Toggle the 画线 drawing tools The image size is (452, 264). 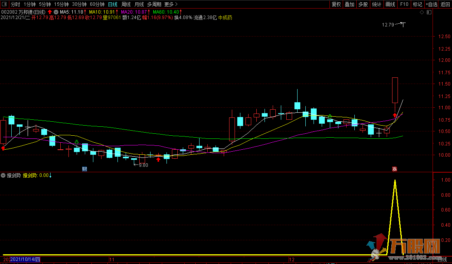(x=390, y=4)
